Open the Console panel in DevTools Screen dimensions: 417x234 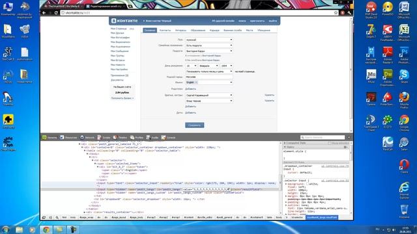point(168,137)
